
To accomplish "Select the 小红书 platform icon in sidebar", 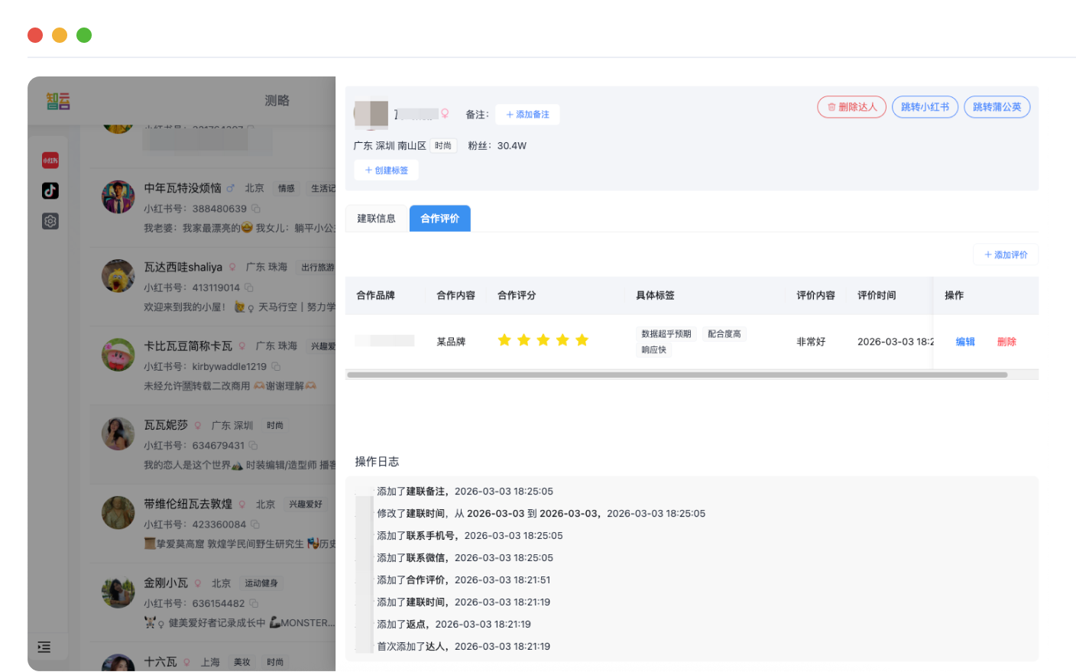I will [50, 160].
